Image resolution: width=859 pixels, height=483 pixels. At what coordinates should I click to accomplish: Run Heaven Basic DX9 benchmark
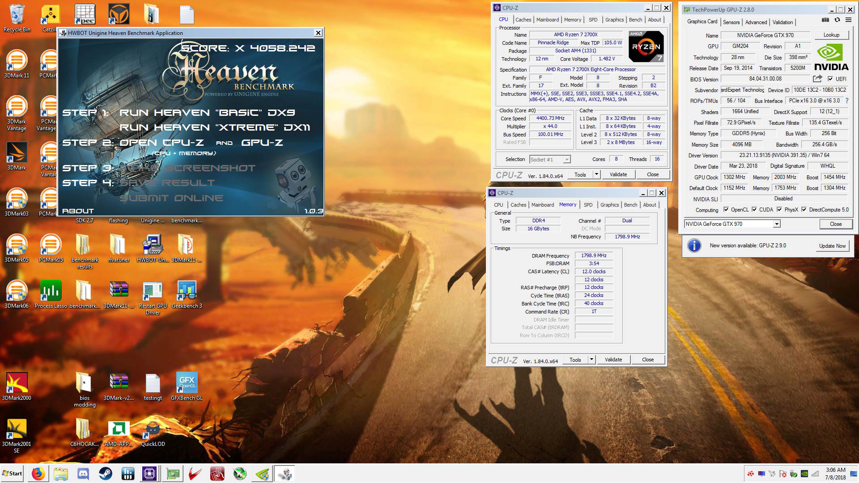(207, 112)
